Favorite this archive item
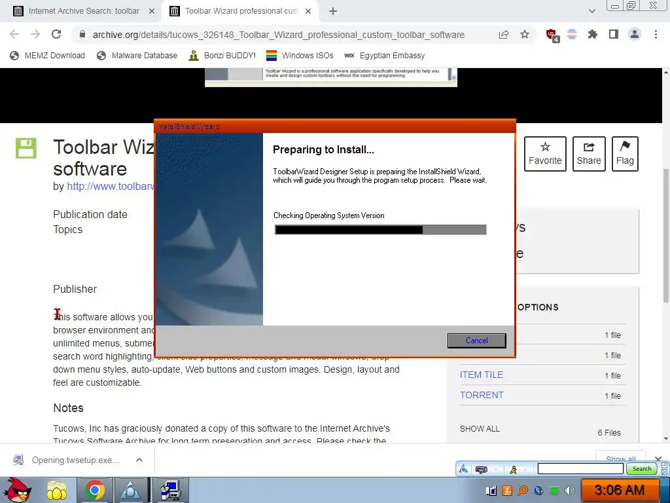The height and width of the screenshot is (503, 670). [x=545, y=154]
